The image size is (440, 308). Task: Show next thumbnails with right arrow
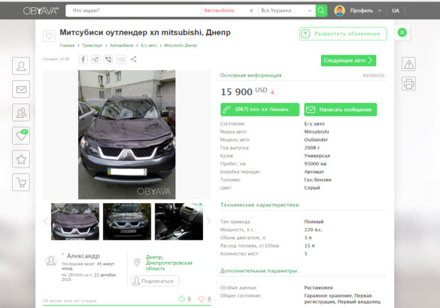click(x=208, y=221)
